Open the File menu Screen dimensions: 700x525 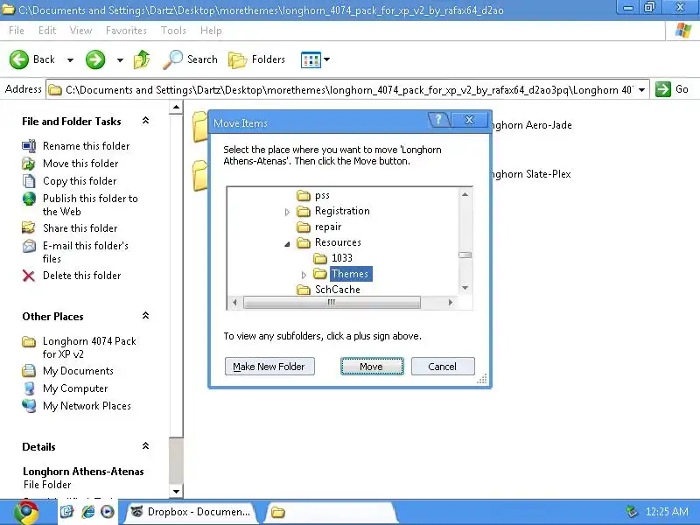[x=16, y=31]
